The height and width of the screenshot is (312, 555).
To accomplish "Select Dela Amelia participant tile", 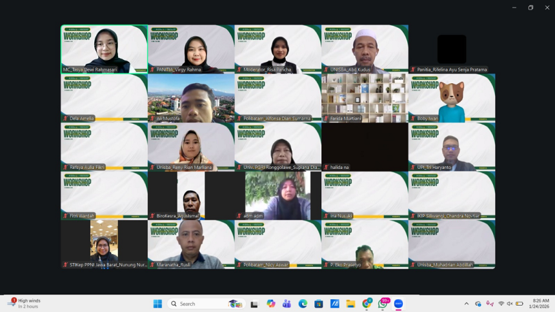I will click(x=105, y=98).
